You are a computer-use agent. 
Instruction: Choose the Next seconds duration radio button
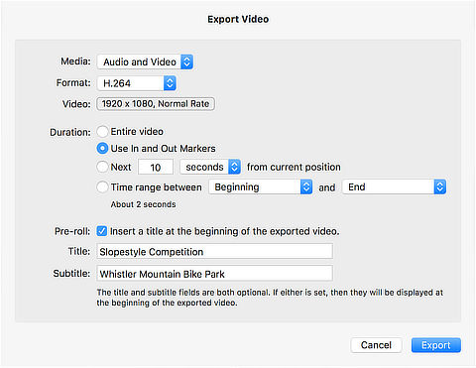coord(102,167)
